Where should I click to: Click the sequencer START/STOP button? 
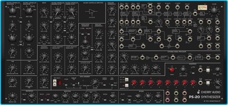point(208,83)
